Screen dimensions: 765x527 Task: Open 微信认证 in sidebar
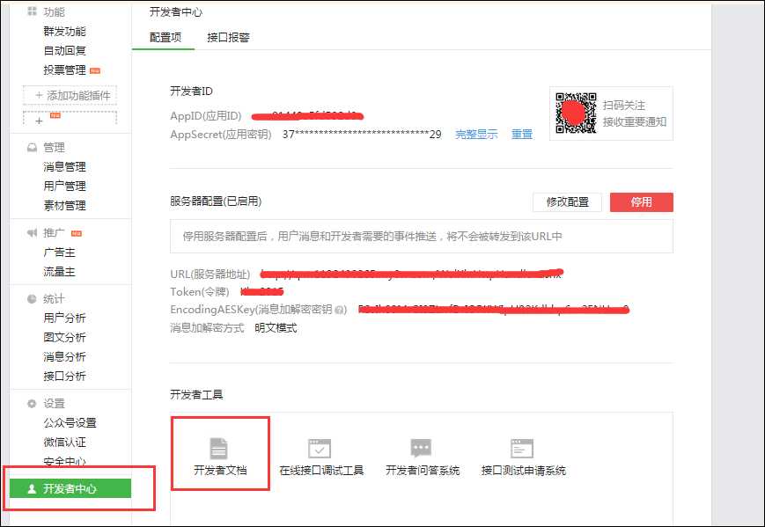coord(64,443)
